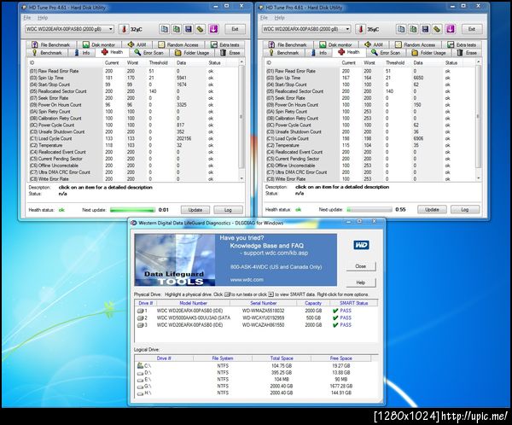
Task: Switch to Error Scan tab in left HD Tune
Action: [x=148, y=53]
